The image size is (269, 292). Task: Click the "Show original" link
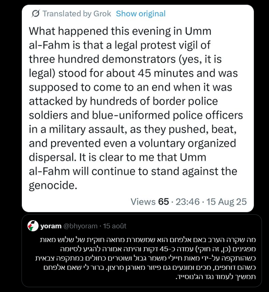pyautogui.click(x=141, y=14)
